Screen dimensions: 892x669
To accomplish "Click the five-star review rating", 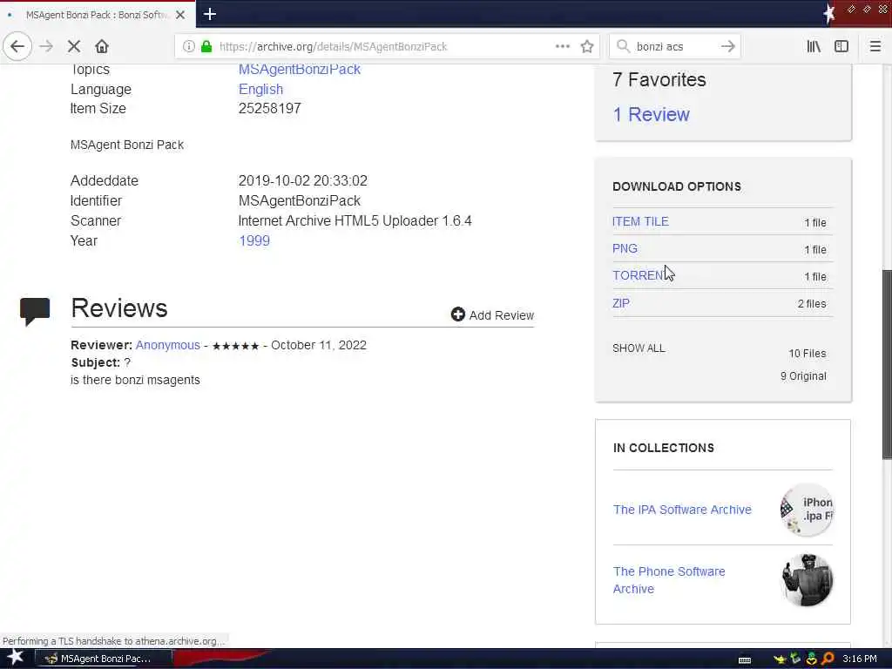I will 235,346.
